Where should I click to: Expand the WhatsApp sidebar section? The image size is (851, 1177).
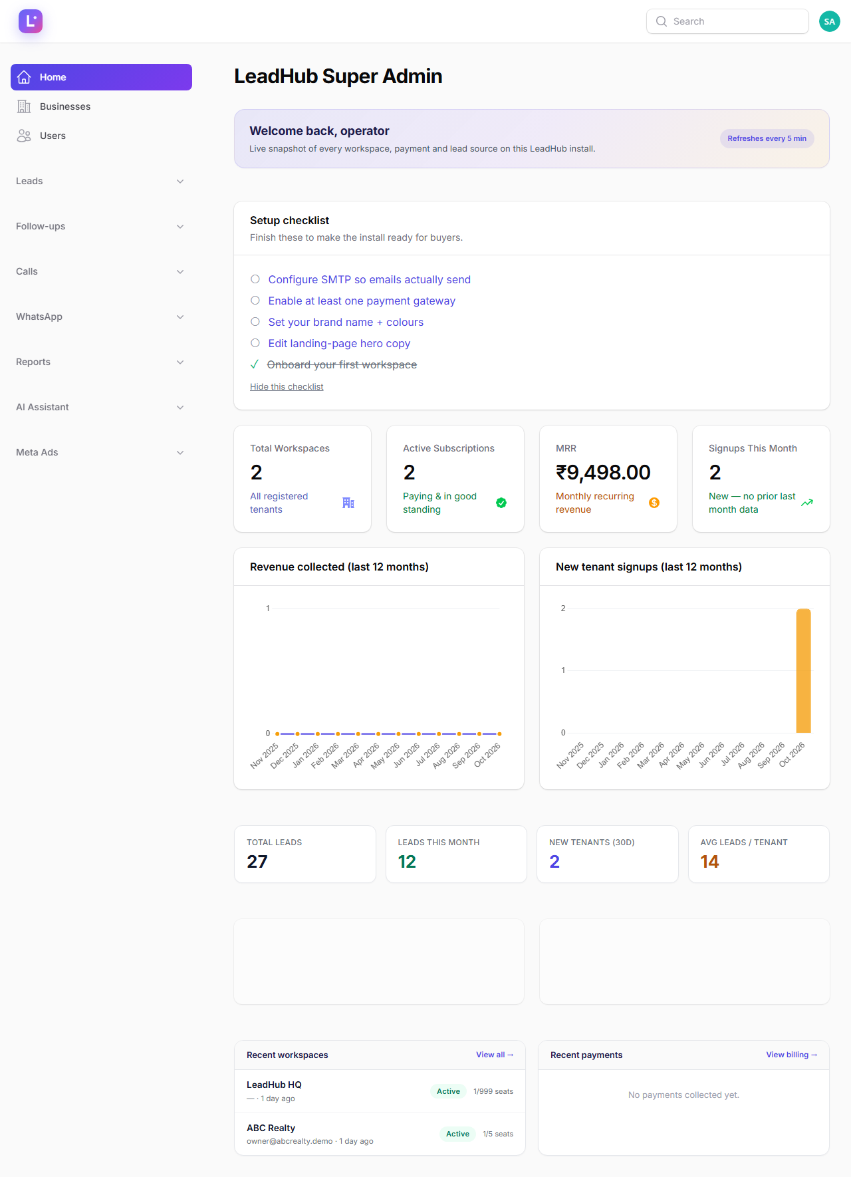coord(101,317)
